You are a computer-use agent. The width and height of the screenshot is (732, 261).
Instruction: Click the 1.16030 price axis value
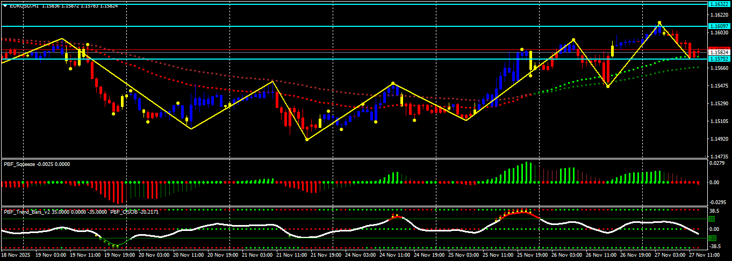[719, 33]
